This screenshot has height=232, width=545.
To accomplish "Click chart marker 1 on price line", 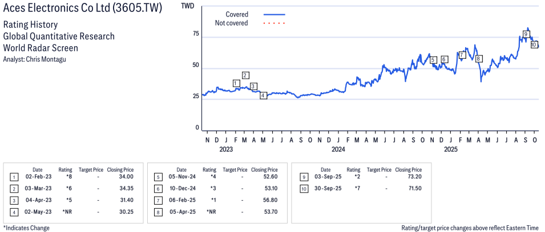I will click(x=236, y=83).
